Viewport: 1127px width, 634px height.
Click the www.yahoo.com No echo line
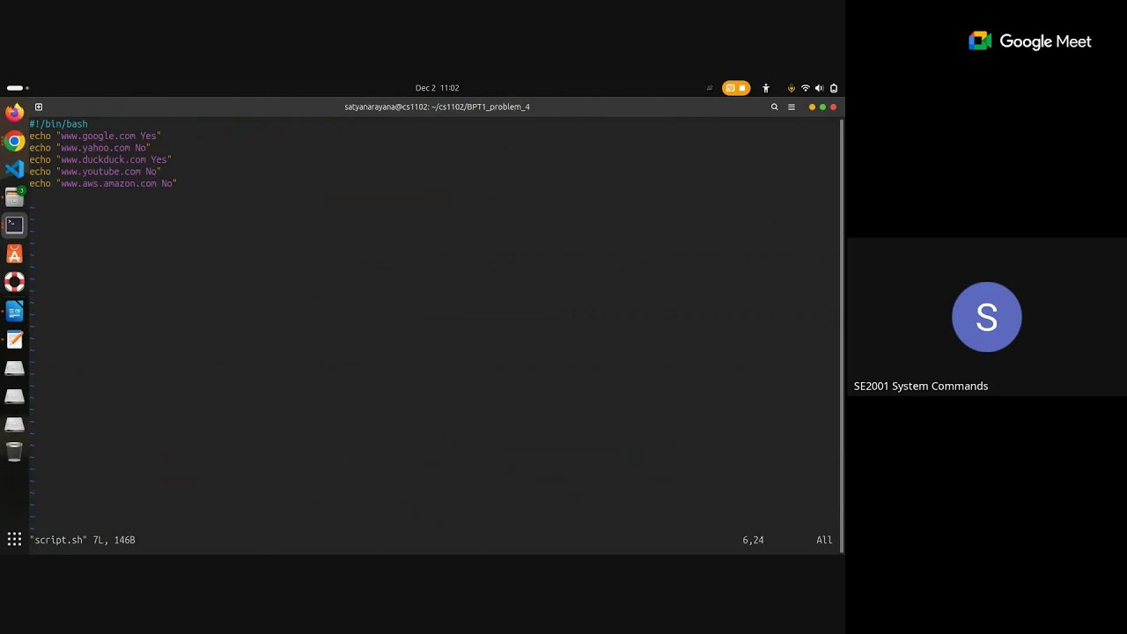(90, 148)
